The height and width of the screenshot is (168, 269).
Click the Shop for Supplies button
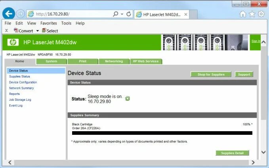click(211, 74)
